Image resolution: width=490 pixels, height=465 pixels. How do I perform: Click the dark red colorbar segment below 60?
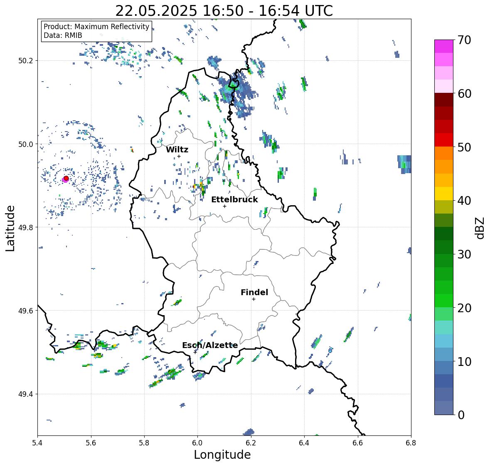tap(444, 100)
